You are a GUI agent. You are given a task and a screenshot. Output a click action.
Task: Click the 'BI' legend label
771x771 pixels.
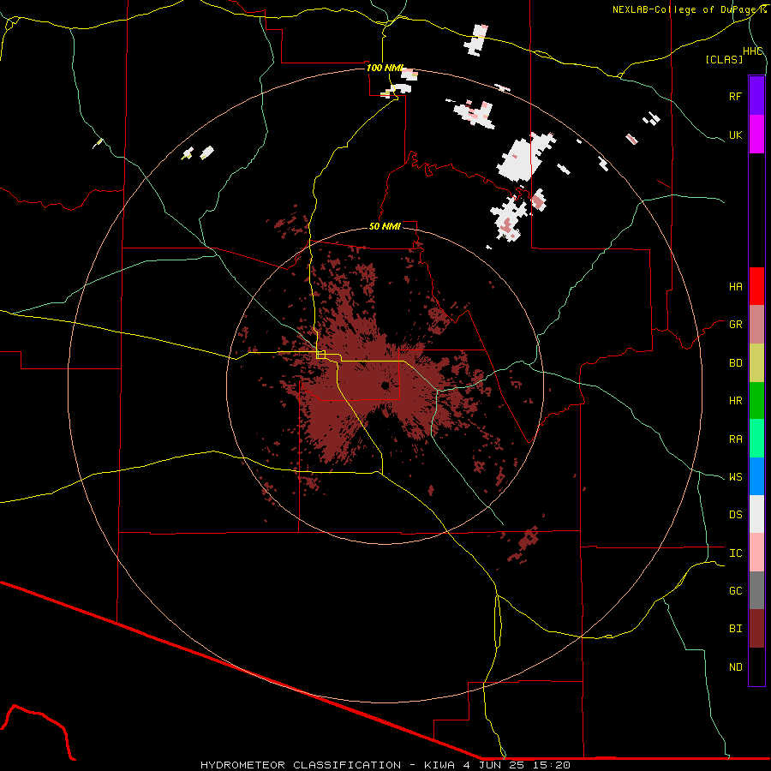pos(735,629)
